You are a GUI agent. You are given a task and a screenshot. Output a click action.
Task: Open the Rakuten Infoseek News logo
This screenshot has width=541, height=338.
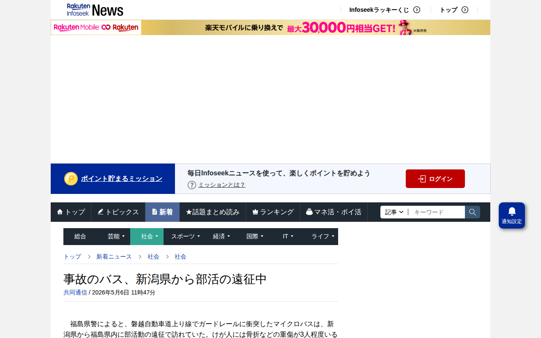(x=95, y=10)
